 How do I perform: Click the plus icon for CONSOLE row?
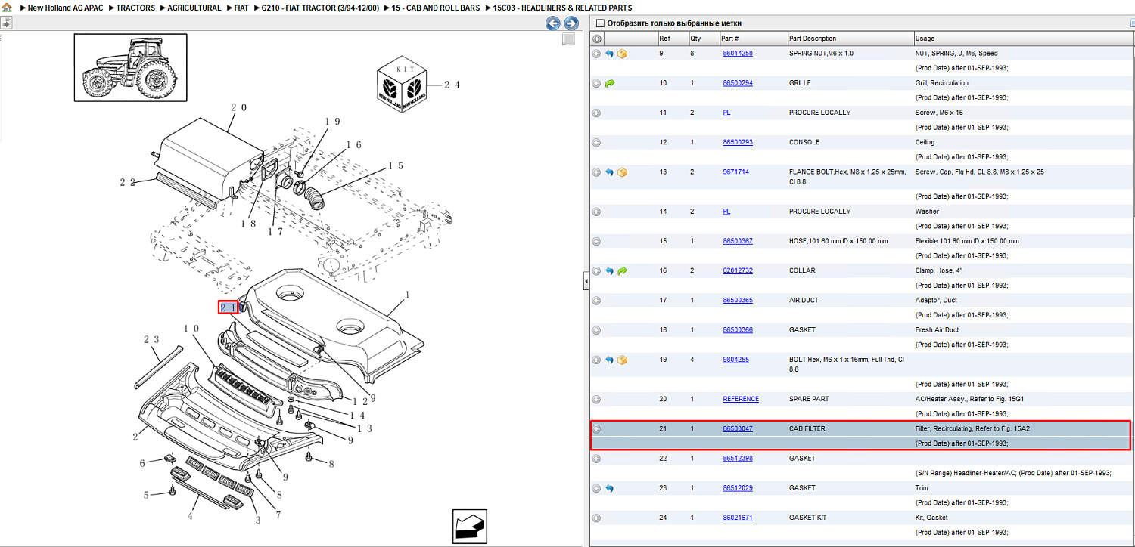(596, 143)
